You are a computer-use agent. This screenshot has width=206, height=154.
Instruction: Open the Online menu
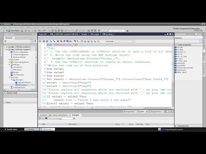pyautogui.click(x=28, y=27)
